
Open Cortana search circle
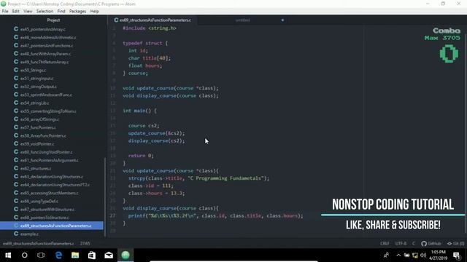click(24, 255)
